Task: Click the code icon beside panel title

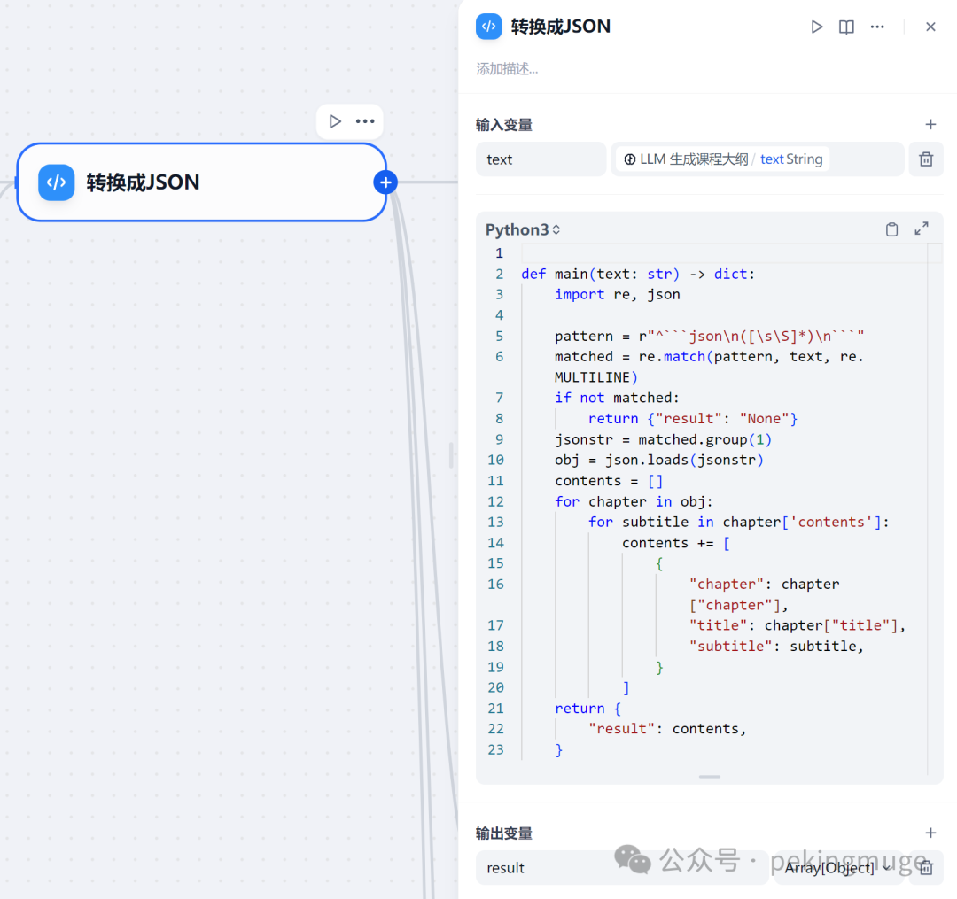Action: (x=489, y=27)
